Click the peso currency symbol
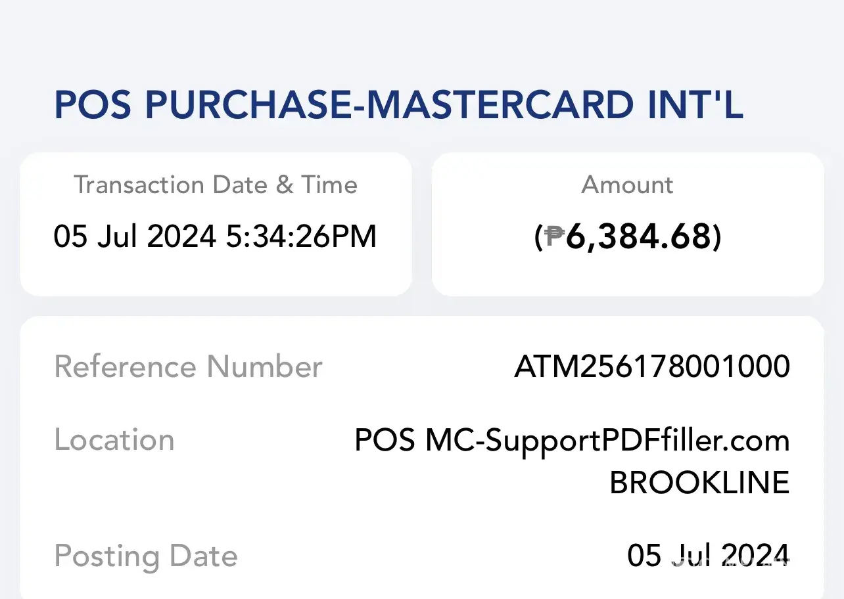 coord(555,237)
